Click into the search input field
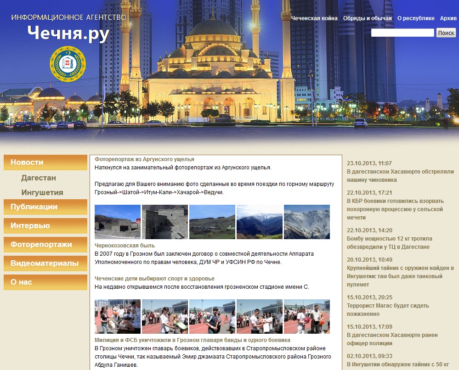 [402, 33]
